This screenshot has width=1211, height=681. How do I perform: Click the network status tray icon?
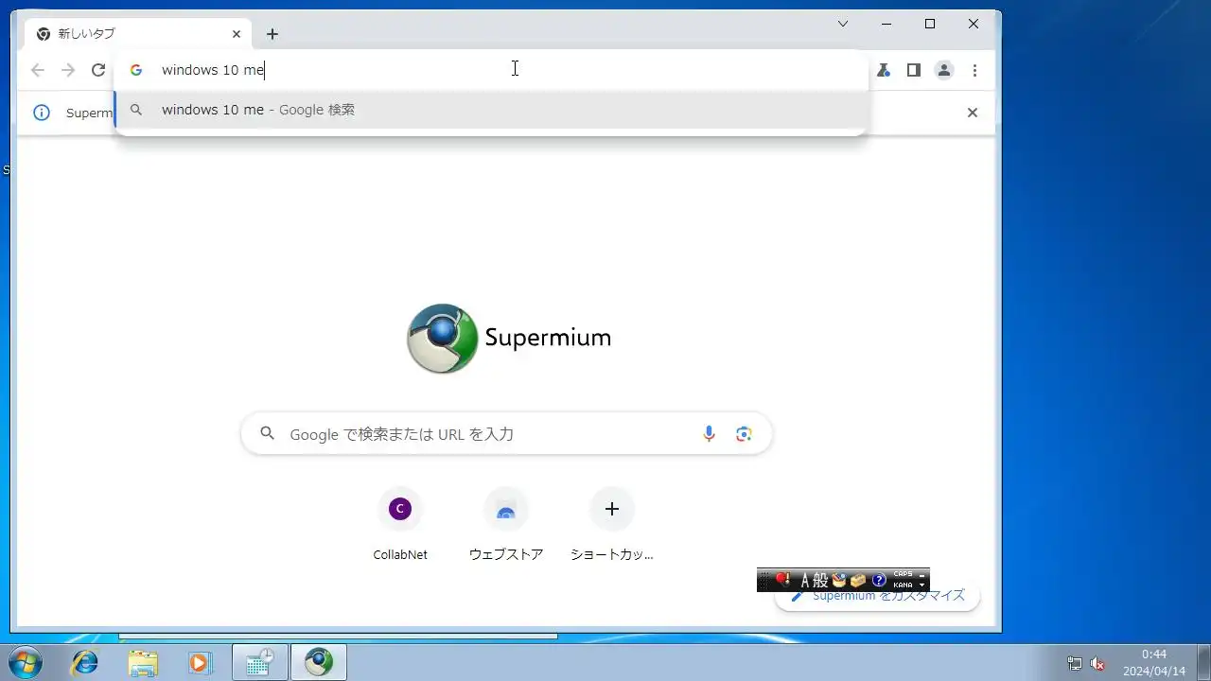pyautogui.click(x=1075, y=663)
